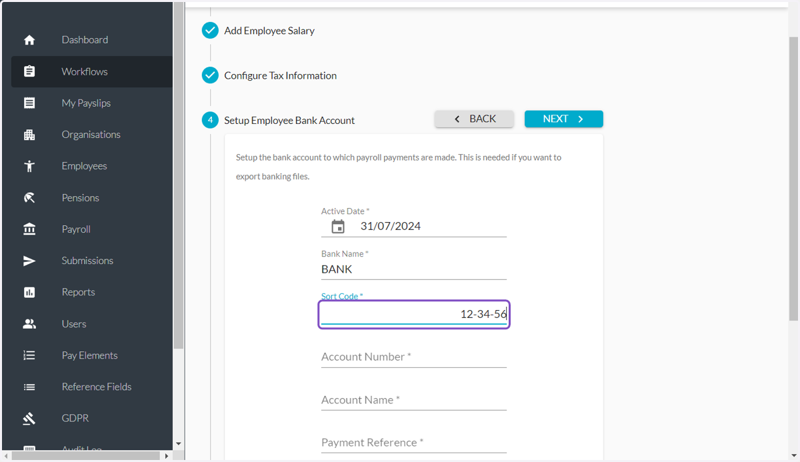800x462 pixels.
Task: Click the Add Employee Salary checkmark icon
Action: 210,31
